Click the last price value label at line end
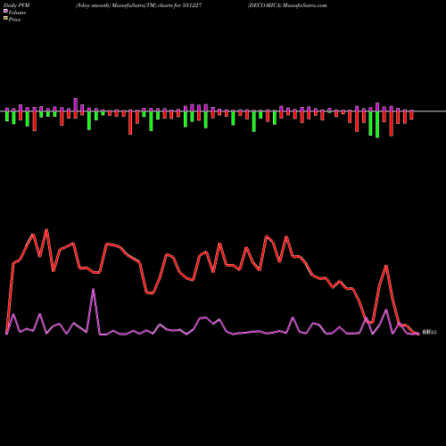Screen dimensions: 446x446 (x=429, y=333)
